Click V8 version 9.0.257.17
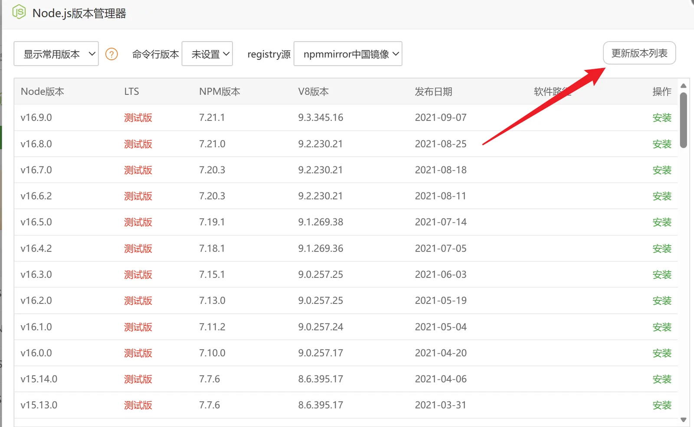This screenshot has height=427, width=694. click(321, 353)
